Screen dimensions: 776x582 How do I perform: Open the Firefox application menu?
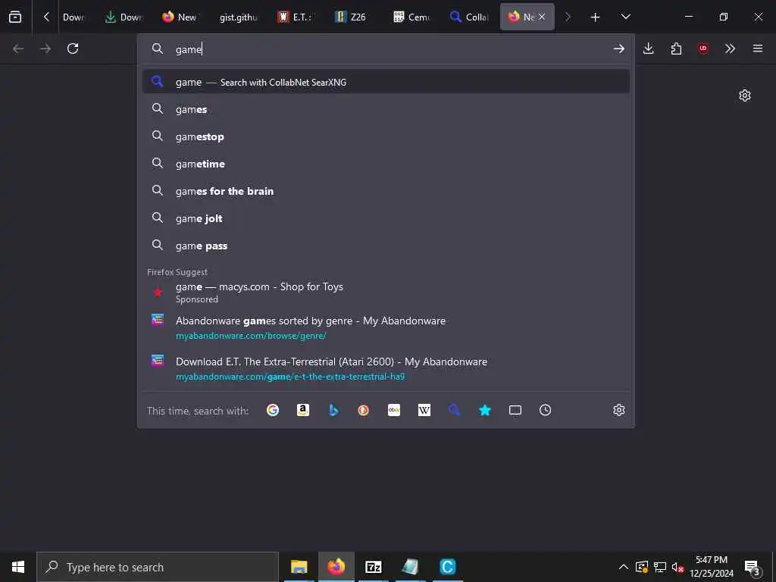coord(758,48)
